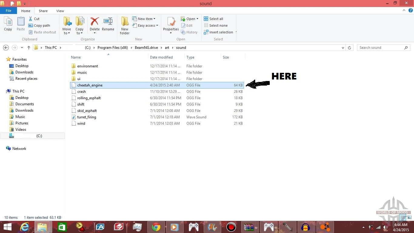The width and height of the screenshot is (414, 233).
Task: Expand the Move to dropdown
Action: [x=67, y=33]
